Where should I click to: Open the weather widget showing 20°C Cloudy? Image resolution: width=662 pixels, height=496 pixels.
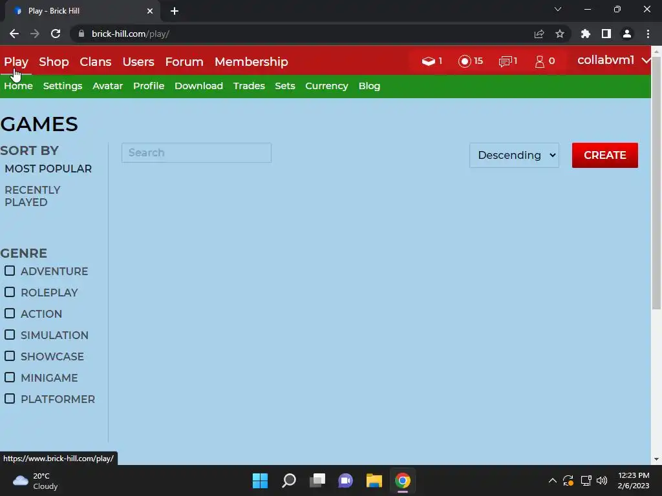point(36,480)
